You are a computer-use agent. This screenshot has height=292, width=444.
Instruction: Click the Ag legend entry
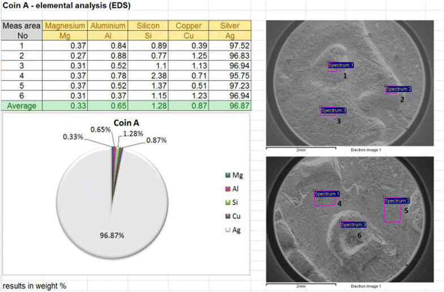(233, 230)
